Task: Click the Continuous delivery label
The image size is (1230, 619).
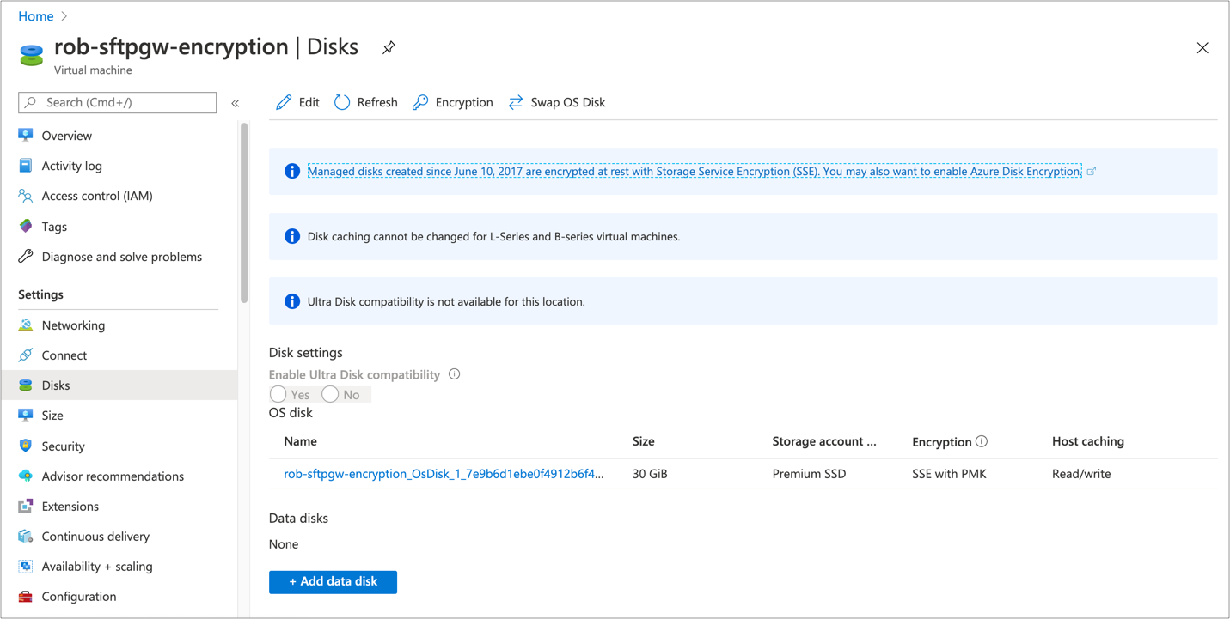Action: pos(95,537)
